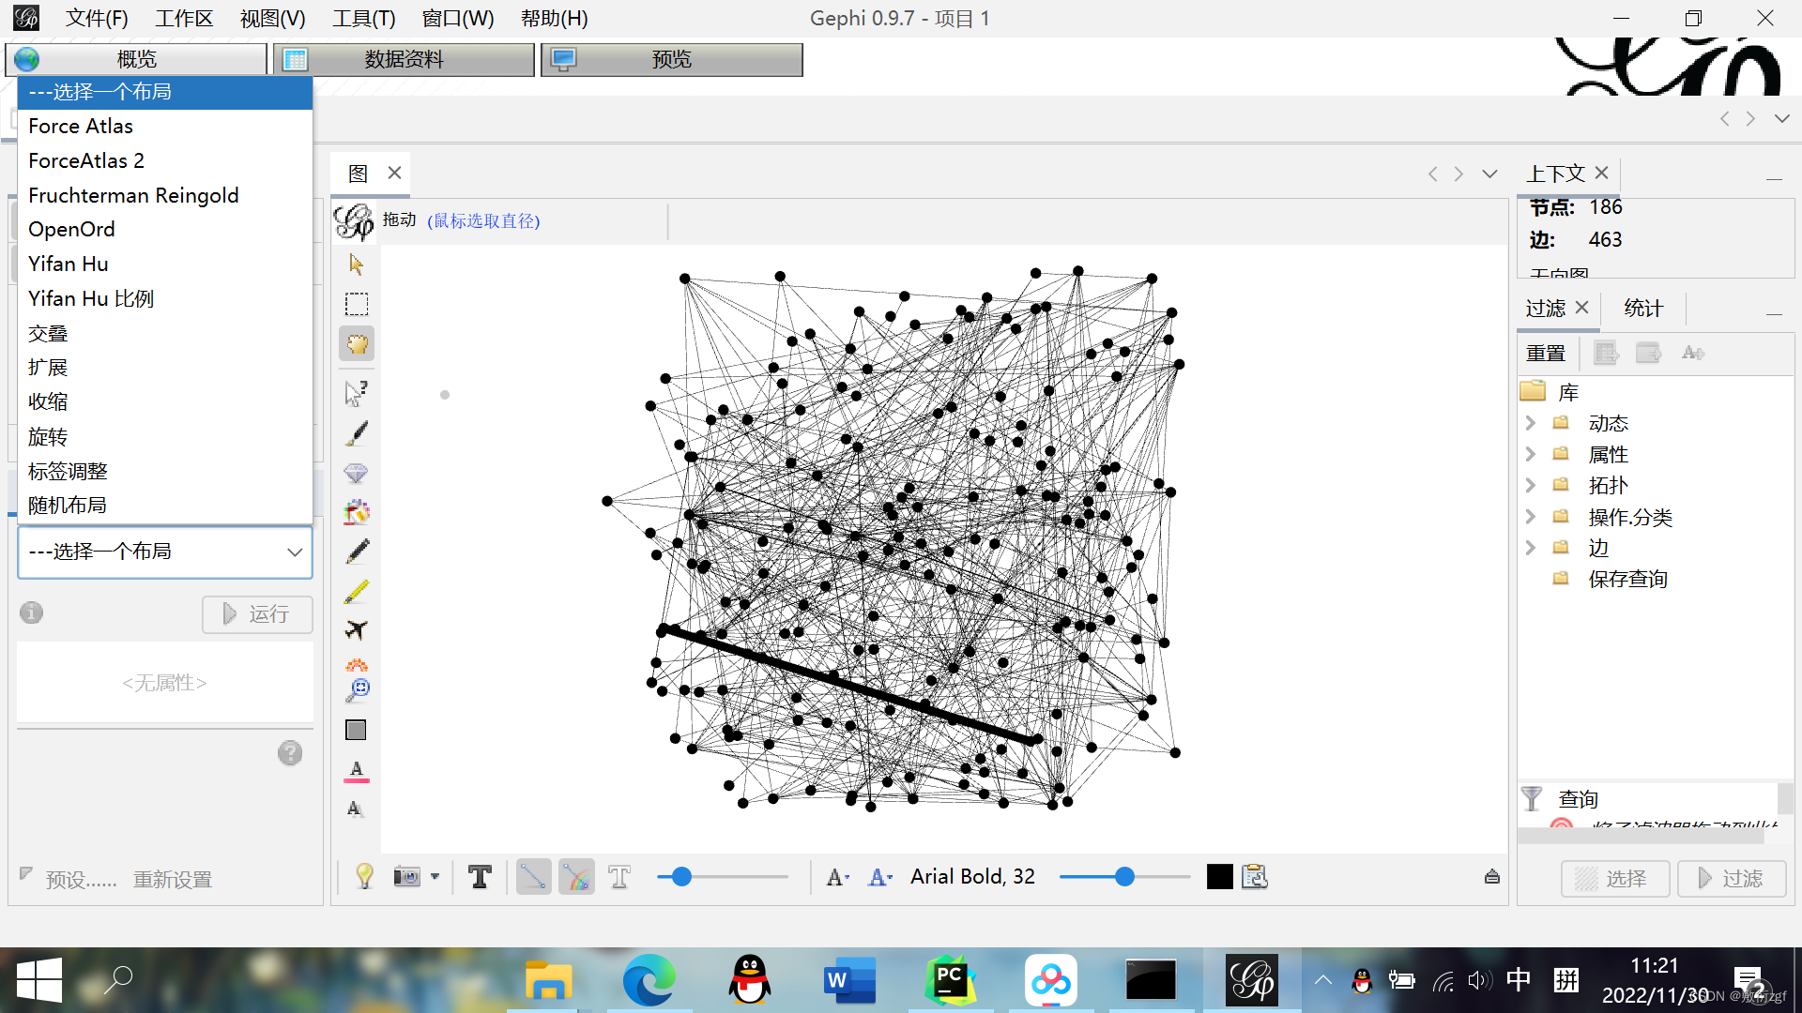Viewport: 1802px width, 1013px height.
Task: Toggle show node labels T button
Action: [x=480, y=877]
